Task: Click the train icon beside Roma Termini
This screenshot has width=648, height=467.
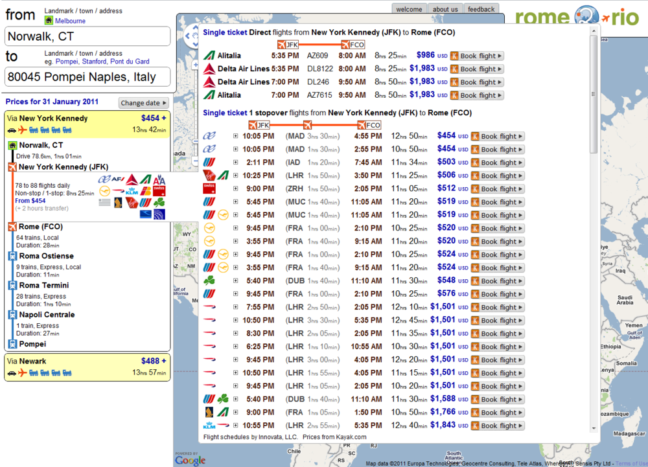Action: click(x=12, y=286)
